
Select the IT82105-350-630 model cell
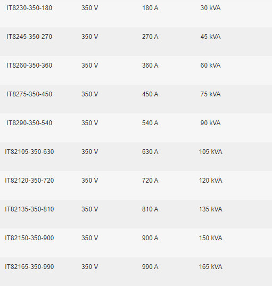pyautogui.click(x=29, y=152)
